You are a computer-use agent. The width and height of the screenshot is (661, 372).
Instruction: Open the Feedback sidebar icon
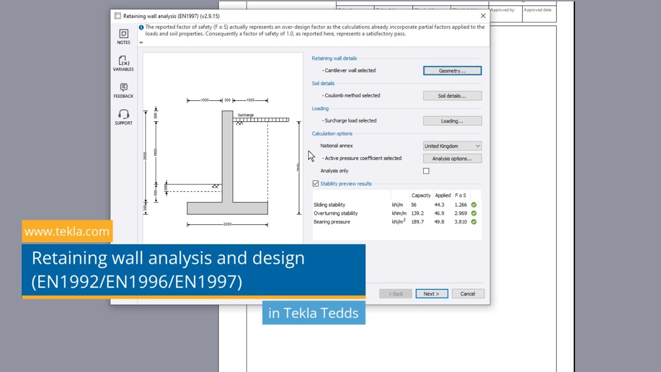click(123, 90)
